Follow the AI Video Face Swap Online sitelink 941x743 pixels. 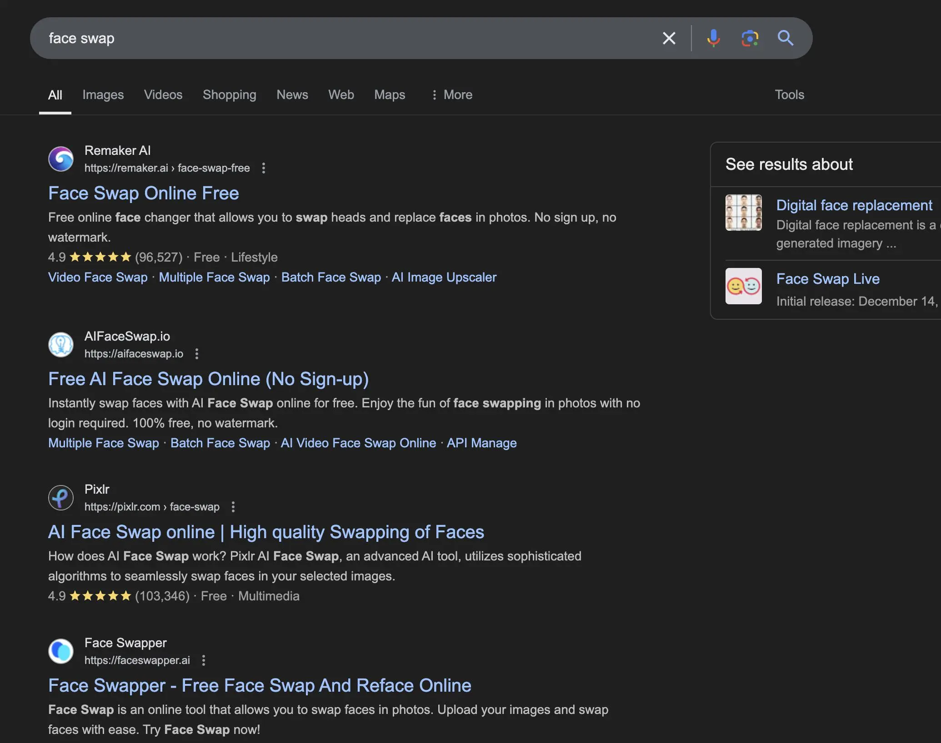(x=359, y=443)
